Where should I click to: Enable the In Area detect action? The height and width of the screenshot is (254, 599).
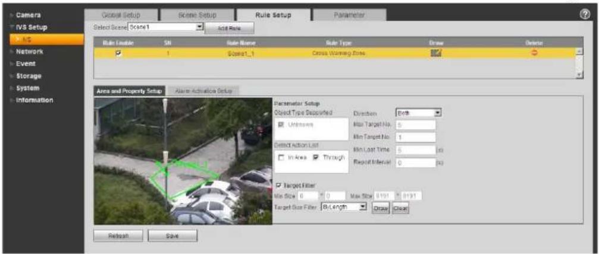pyautogui.click(x=281, y=157)
